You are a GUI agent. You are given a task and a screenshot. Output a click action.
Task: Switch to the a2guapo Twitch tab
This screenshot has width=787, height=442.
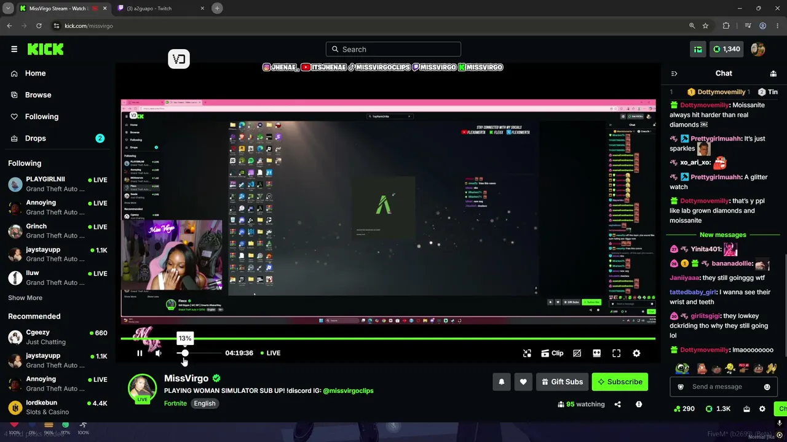click(x=160, y=8)
